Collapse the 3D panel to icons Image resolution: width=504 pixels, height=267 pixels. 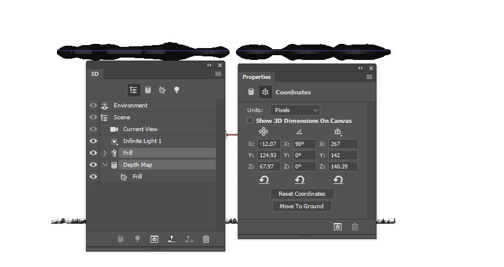pyautogui.click(x=209, y=65)
